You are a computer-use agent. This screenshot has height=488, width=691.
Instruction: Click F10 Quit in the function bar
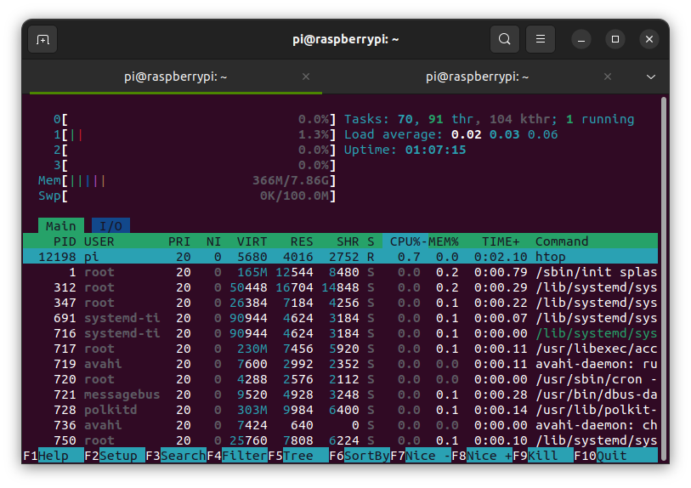click(x=615, y=456)
